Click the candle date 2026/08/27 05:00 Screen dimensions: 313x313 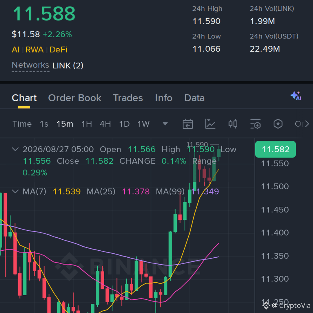coord(58,149)
